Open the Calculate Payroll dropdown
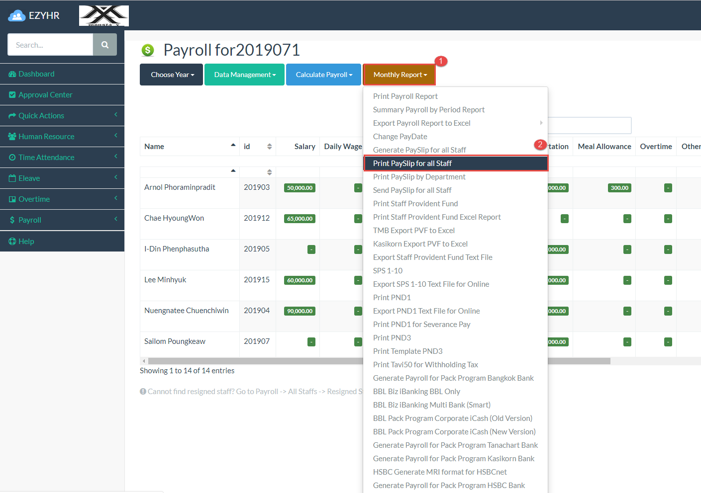The height and width of the screenshot is (493, 701). coord(324,75)
